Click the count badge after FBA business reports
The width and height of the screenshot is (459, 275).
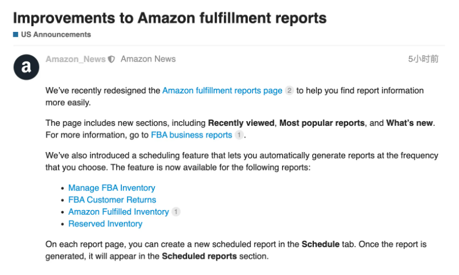point(239,135)
